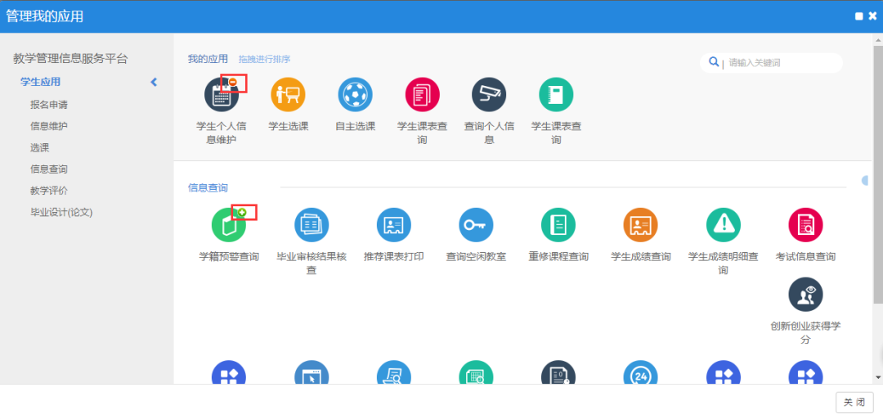Screen dimensions: 883x419
Task: Open the 查询空闲教室 key icon
Action: click(476, 225)
